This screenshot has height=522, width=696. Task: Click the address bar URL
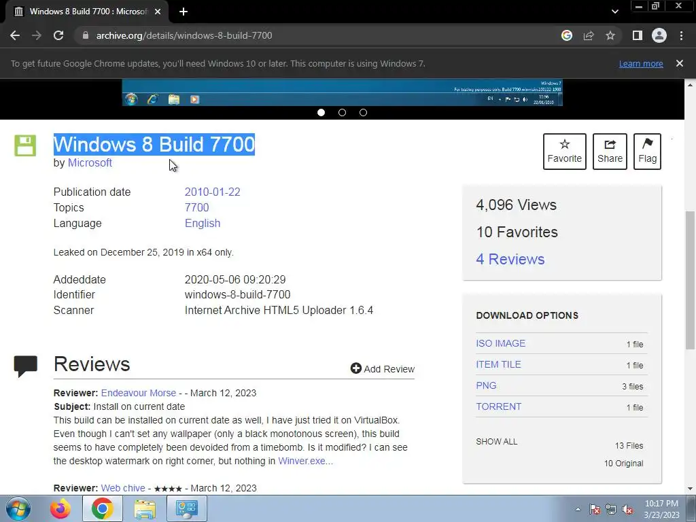pos(184,35)
